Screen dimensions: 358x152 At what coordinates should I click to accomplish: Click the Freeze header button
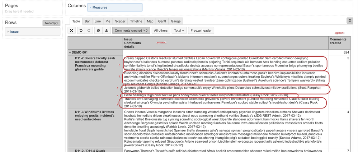(x=201, y=31)
